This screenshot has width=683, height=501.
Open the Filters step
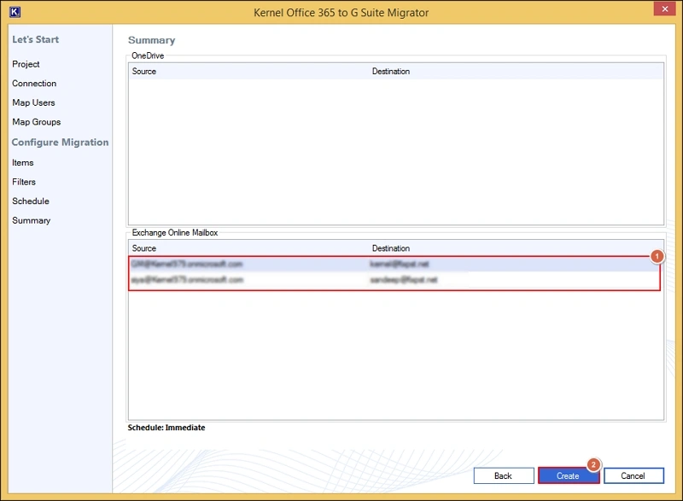(x=24, y=182)
